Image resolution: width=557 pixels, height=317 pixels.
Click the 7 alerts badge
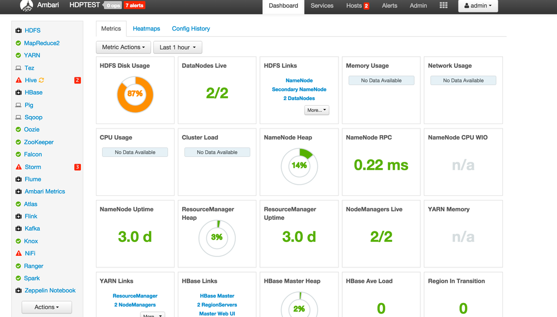(x=134, y=6)
